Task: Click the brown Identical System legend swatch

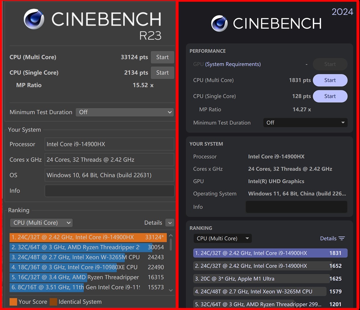Action: (x=53, y=302)
